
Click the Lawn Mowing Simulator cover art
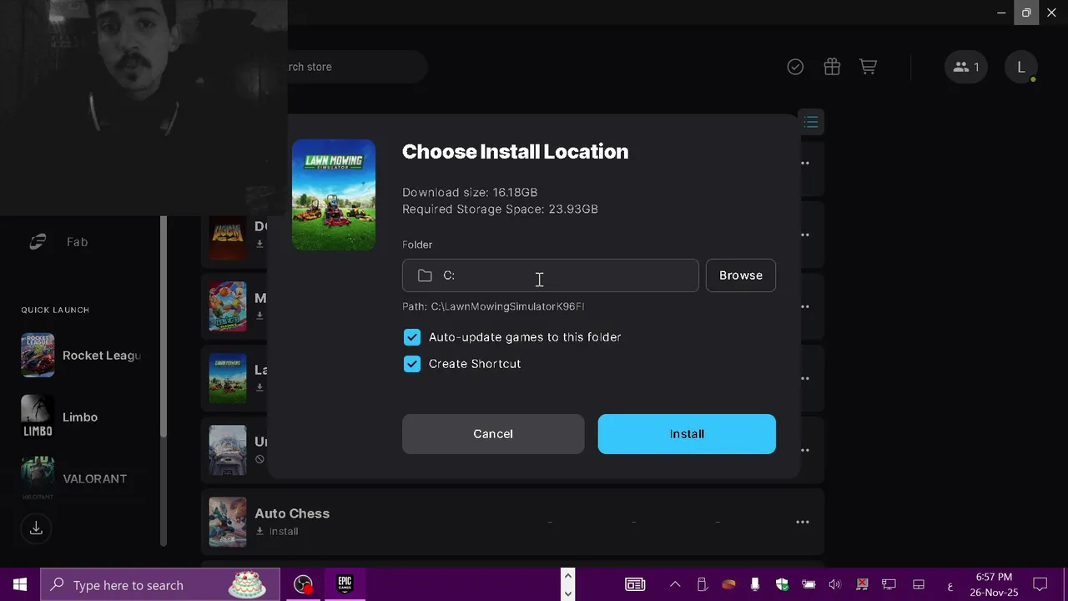point(334,194)
